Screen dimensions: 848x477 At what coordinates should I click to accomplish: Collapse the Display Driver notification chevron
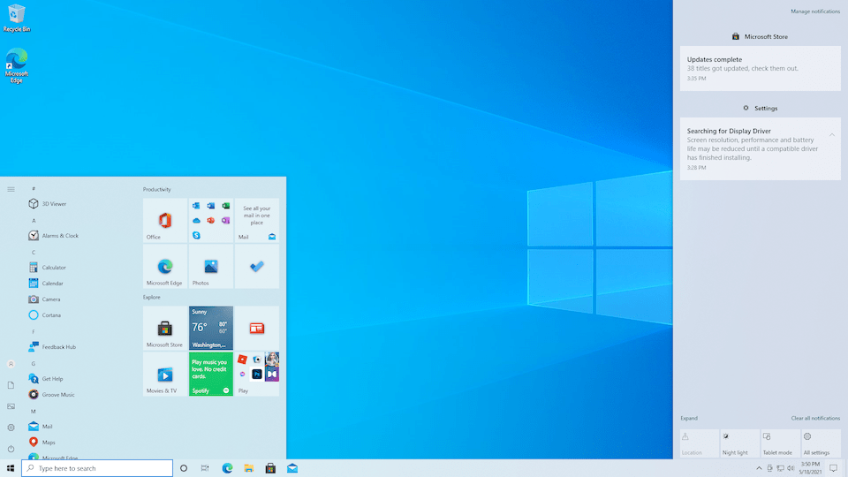832,134
